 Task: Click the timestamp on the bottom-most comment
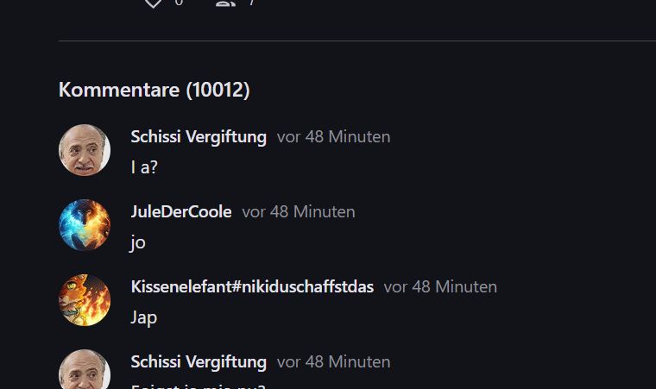(x=333, y=362)
